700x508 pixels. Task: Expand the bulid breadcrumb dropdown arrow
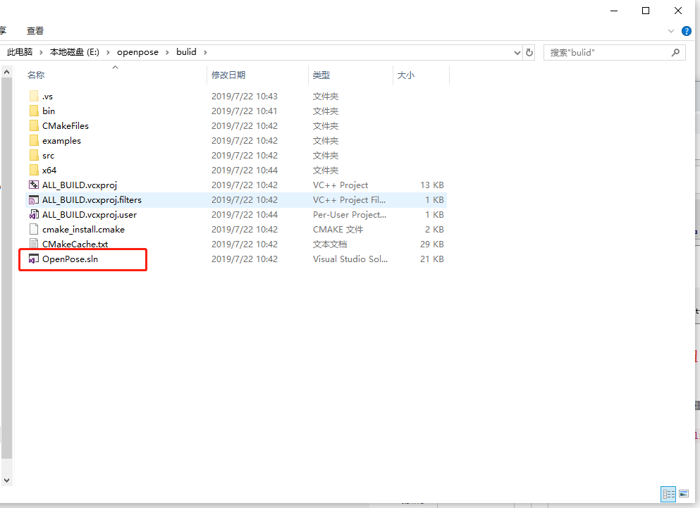click(x=204, y=51)
